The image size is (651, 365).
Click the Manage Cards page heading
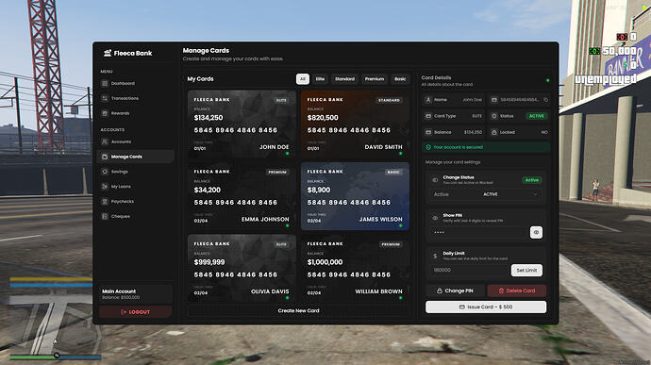pyautogui.click(x=206, y=51)
